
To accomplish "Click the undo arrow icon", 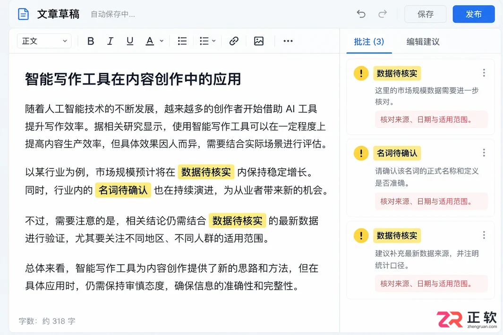I will [x=361, y=14].
